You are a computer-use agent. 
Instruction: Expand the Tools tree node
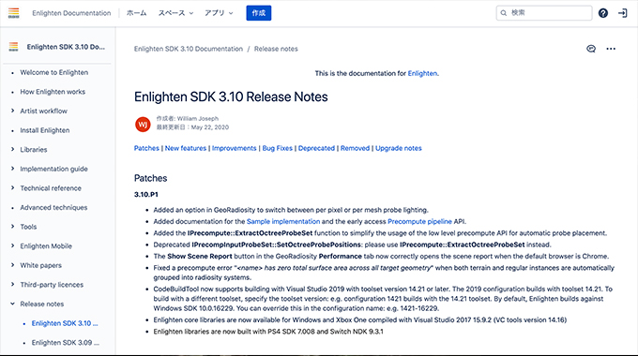12,227
